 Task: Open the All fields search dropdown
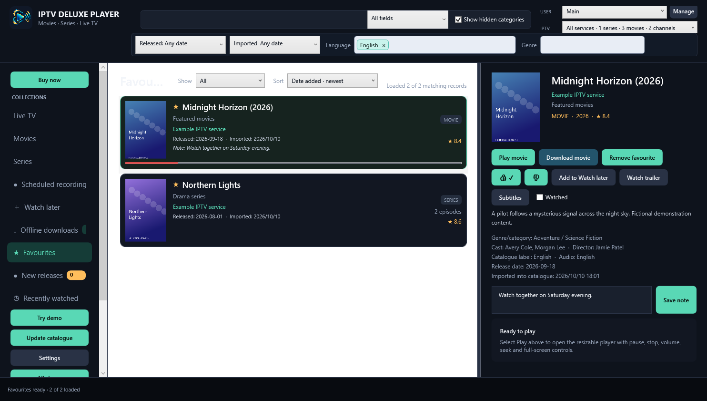click(x=408, y=20)
